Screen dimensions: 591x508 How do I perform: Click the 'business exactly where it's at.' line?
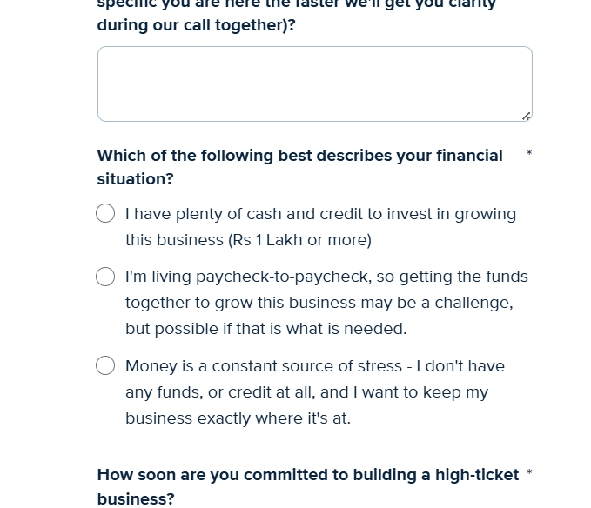(238, 418)
